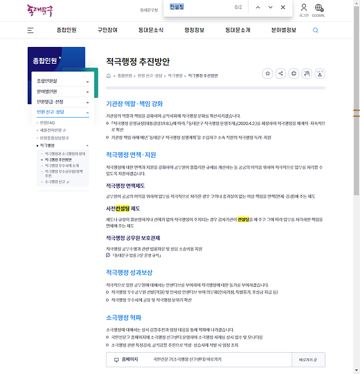
Task: Expand 분야별민원 sidebar section
Action: pos(63,91)
